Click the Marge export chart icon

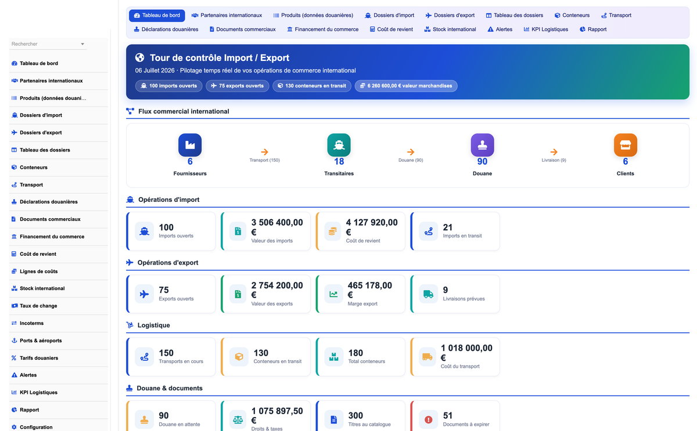click(333, 294)
